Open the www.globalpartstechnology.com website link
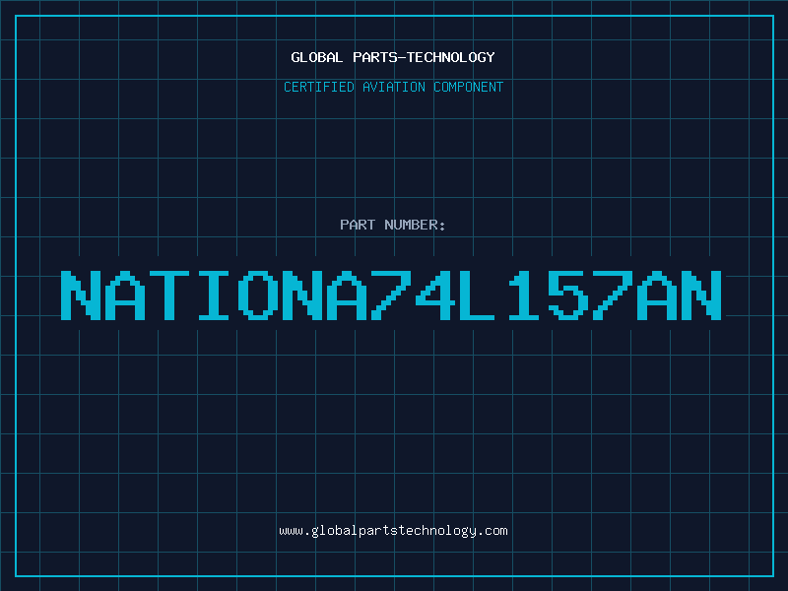Viewport: 788px width, 591px height. coord(393,531)
